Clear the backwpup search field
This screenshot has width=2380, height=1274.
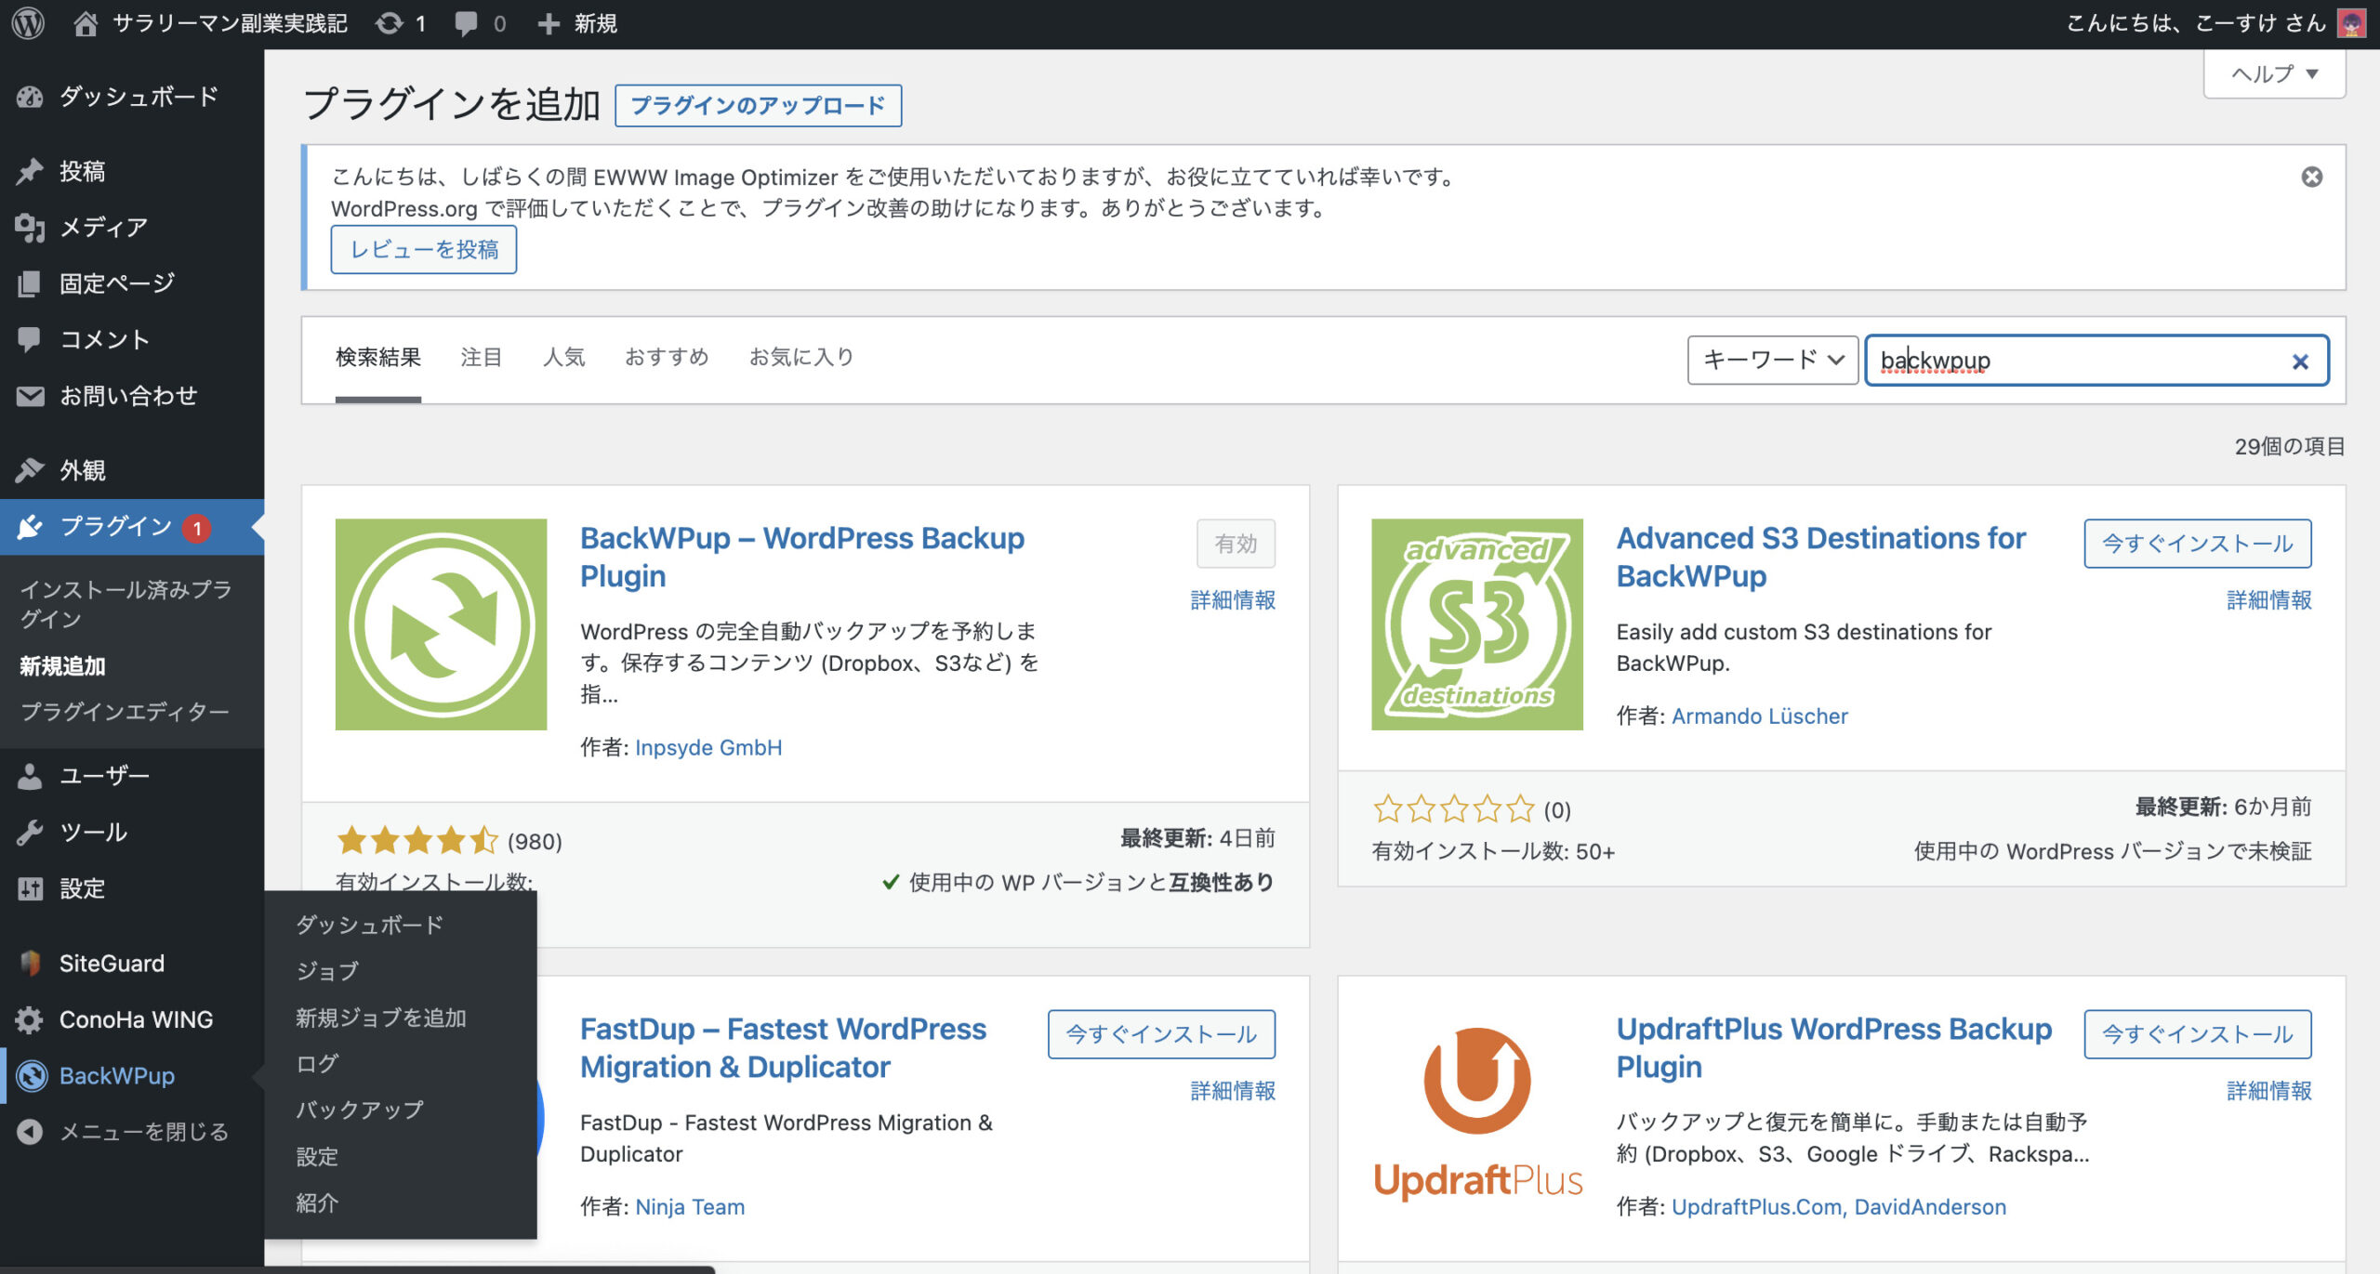[2299, 361]
